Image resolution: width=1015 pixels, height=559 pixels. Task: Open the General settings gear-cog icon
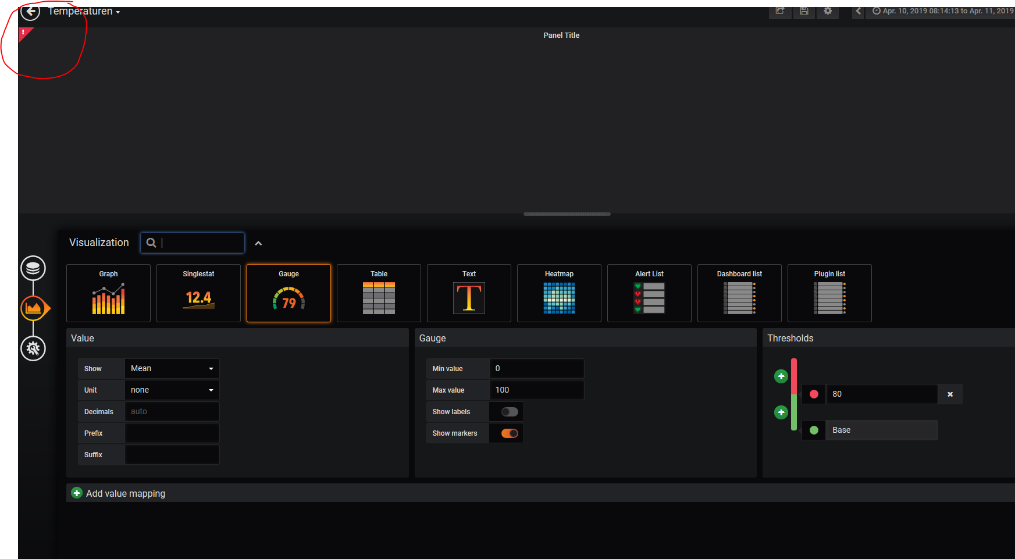33,348
